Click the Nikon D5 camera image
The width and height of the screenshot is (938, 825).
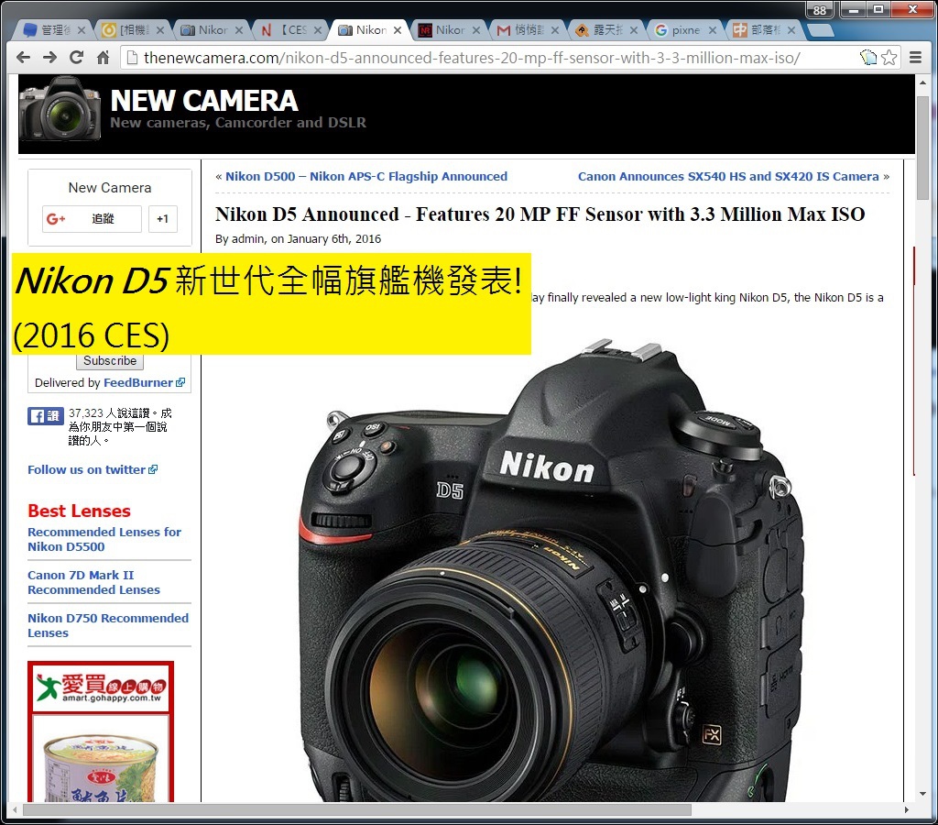click(551, 568)
